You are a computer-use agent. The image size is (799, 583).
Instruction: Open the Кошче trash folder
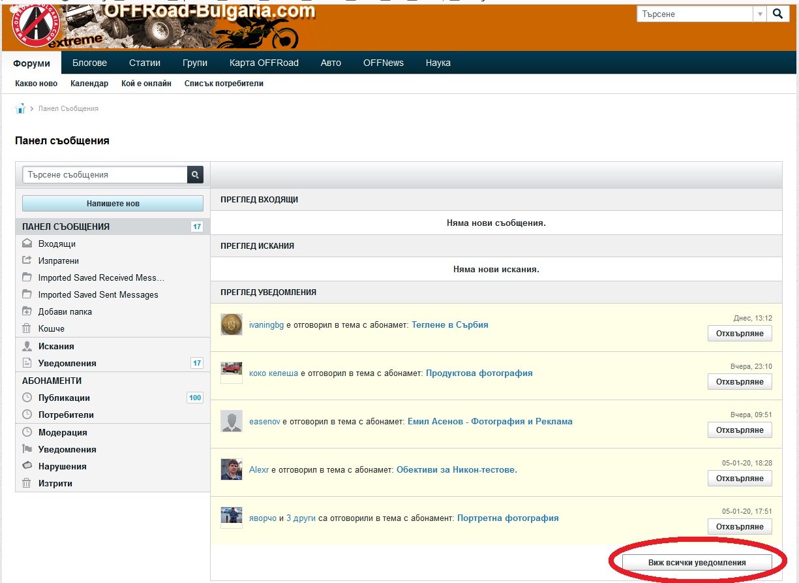click(x=51, y=328)
